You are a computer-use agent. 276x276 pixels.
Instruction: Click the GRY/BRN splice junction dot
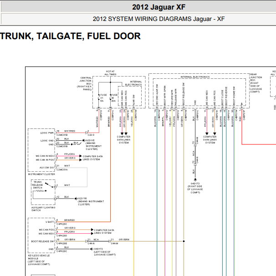[x=184, y=241]
